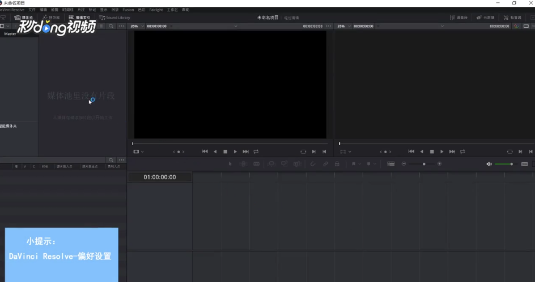Toggle bypass color grades icon in timeline viewer
The height and width of the screenshot is (282, 535).
click(x=516, y=26)
